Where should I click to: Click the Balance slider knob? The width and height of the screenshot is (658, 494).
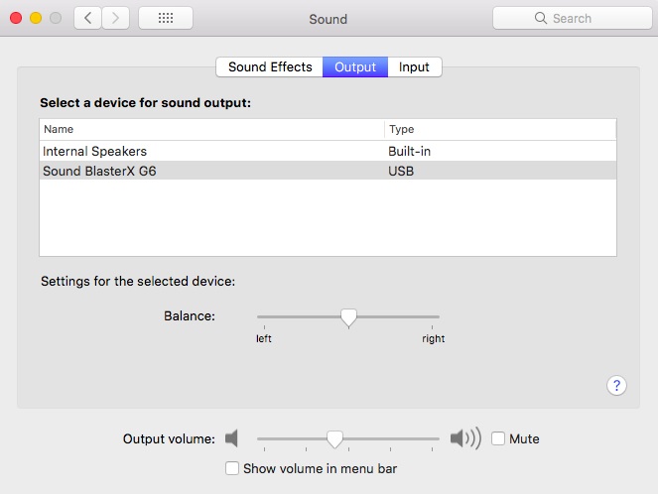tap(348, 316)
